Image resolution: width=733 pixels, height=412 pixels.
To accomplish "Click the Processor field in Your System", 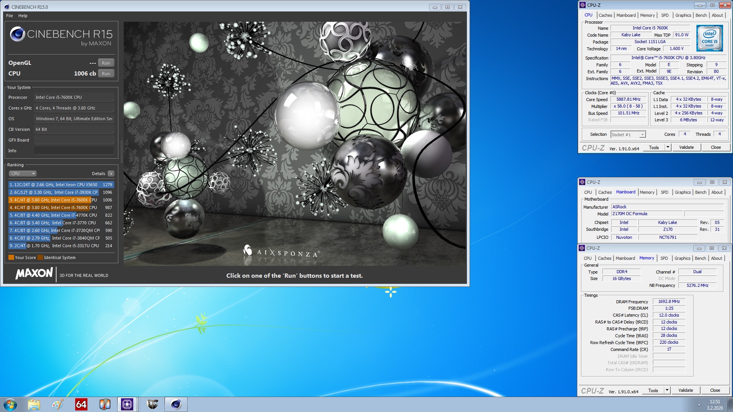I will [74, 97].
